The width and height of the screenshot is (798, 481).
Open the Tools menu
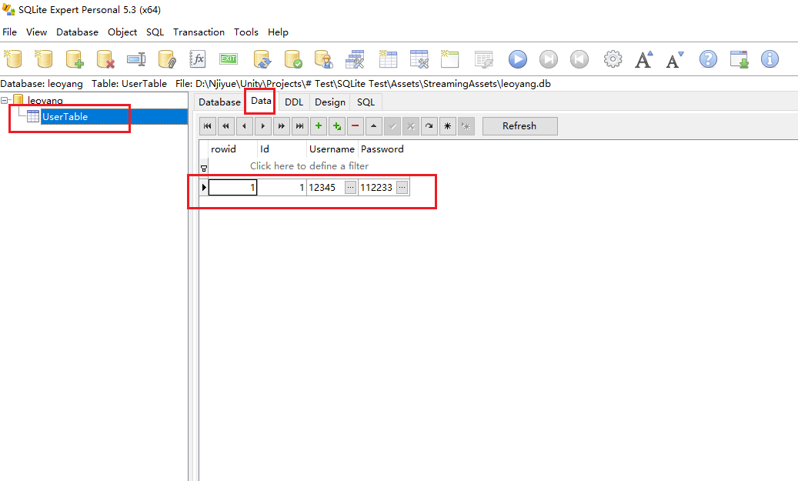click(x=245, y=32)
